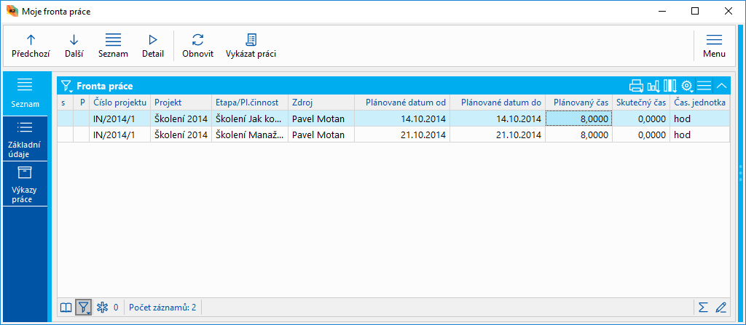Click the snowflake icon in status bar
Screen dimensions: 746x325
[x=102, y=308]
